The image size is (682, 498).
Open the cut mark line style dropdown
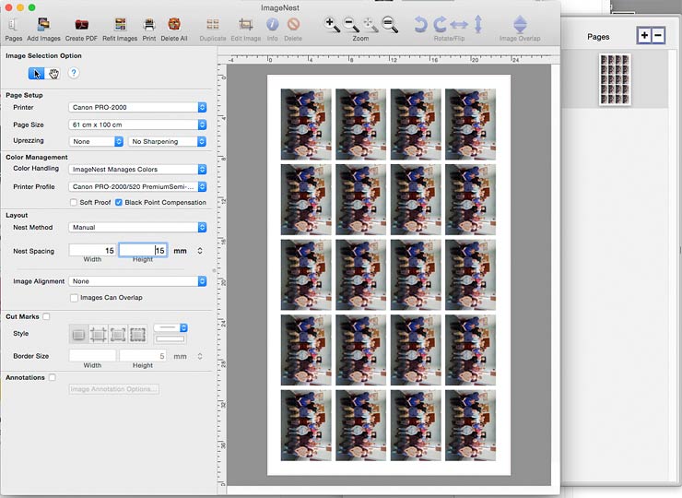170,327
